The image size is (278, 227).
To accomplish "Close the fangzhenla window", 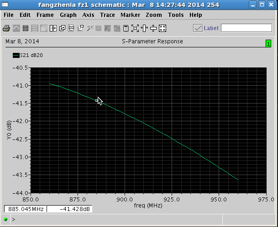I will 271,5.
